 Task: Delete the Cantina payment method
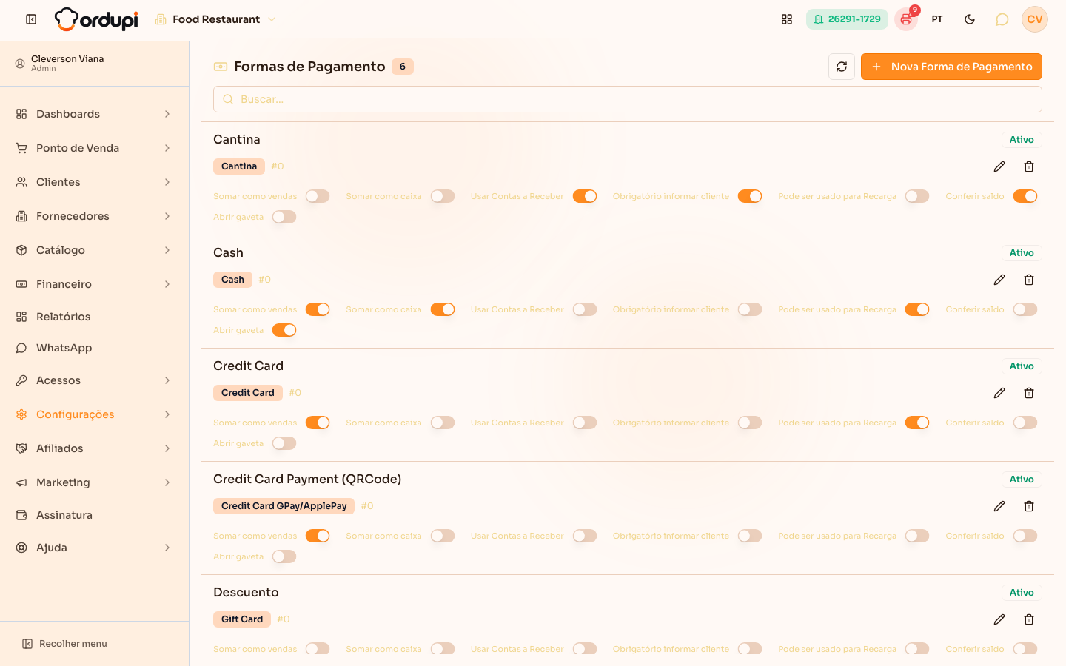tap(1029, 166)
